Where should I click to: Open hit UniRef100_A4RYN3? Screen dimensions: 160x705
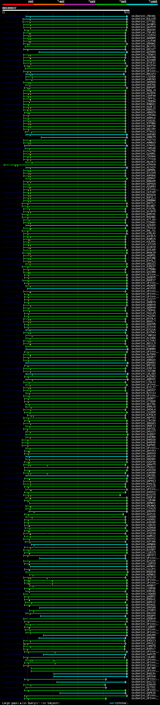tap(143, 79)
